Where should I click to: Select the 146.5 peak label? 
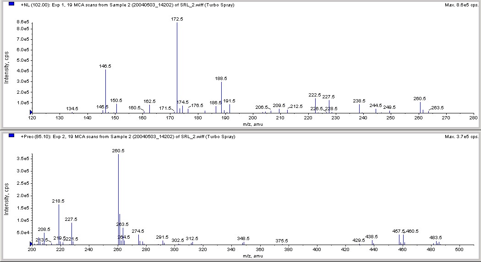(105, 66)
